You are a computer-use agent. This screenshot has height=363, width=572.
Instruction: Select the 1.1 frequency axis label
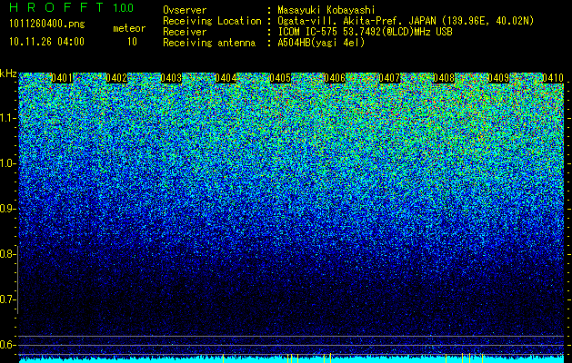pos(7,118)
